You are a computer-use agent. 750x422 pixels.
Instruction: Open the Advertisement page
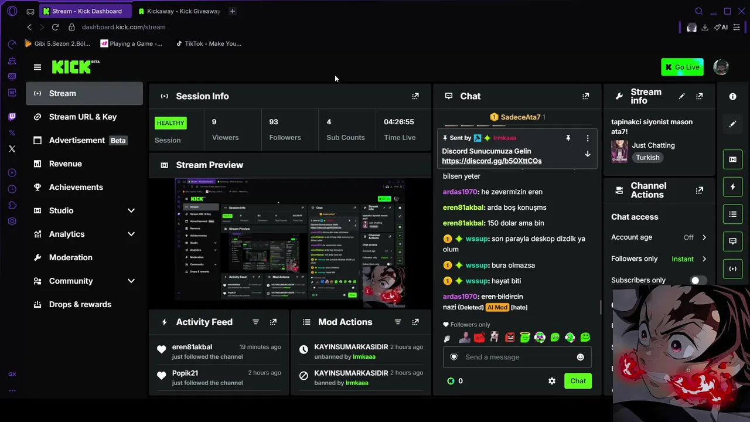pos(84,140)
